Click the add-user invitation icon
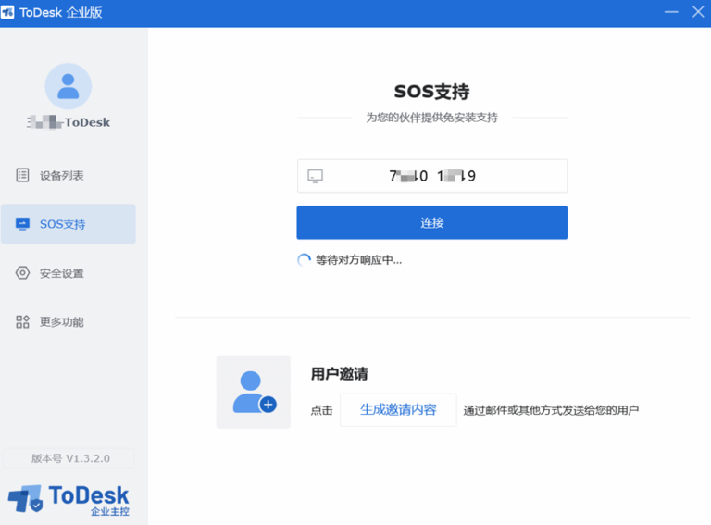This screenshot has height=525, width=711. click(254, 392)
